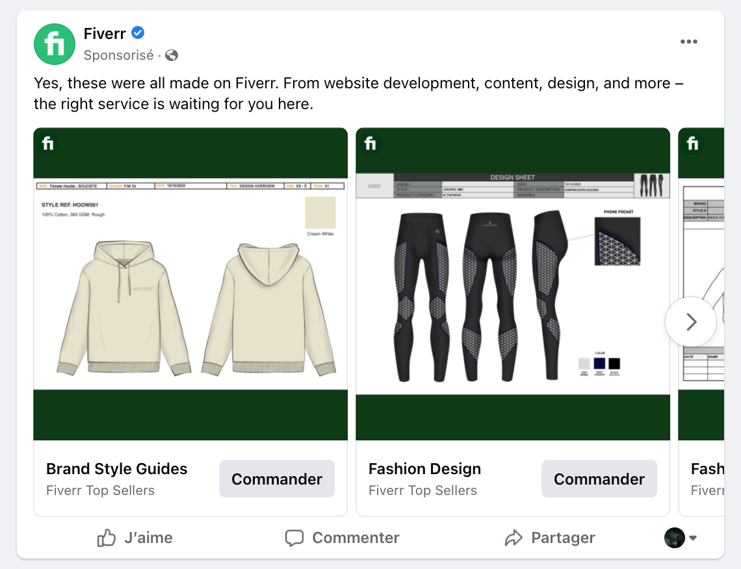Click the Fiverr logo on the leggings card
741x569 pixels.
pos(370,143)
